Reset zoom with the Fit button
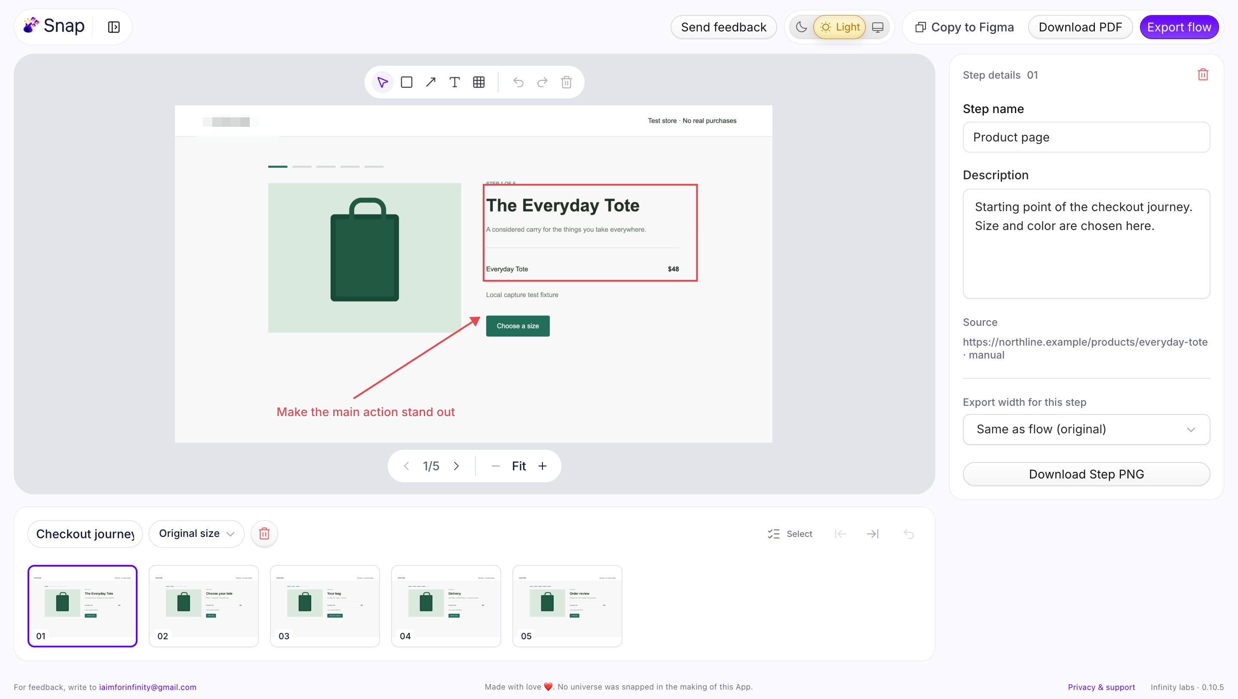 coord(518,466)
